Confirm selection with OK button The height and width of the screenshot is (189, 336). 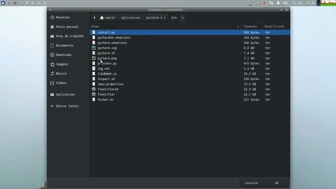277,183
